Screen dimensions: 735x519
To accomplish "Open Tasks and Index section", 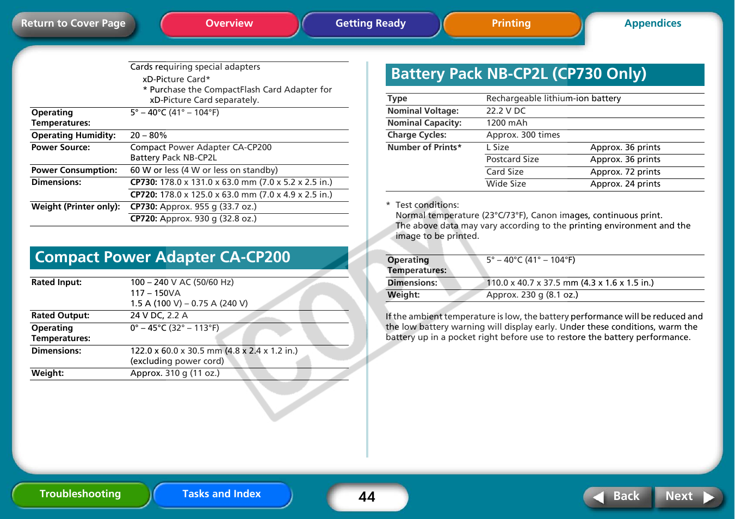I will tap(222, 494).
